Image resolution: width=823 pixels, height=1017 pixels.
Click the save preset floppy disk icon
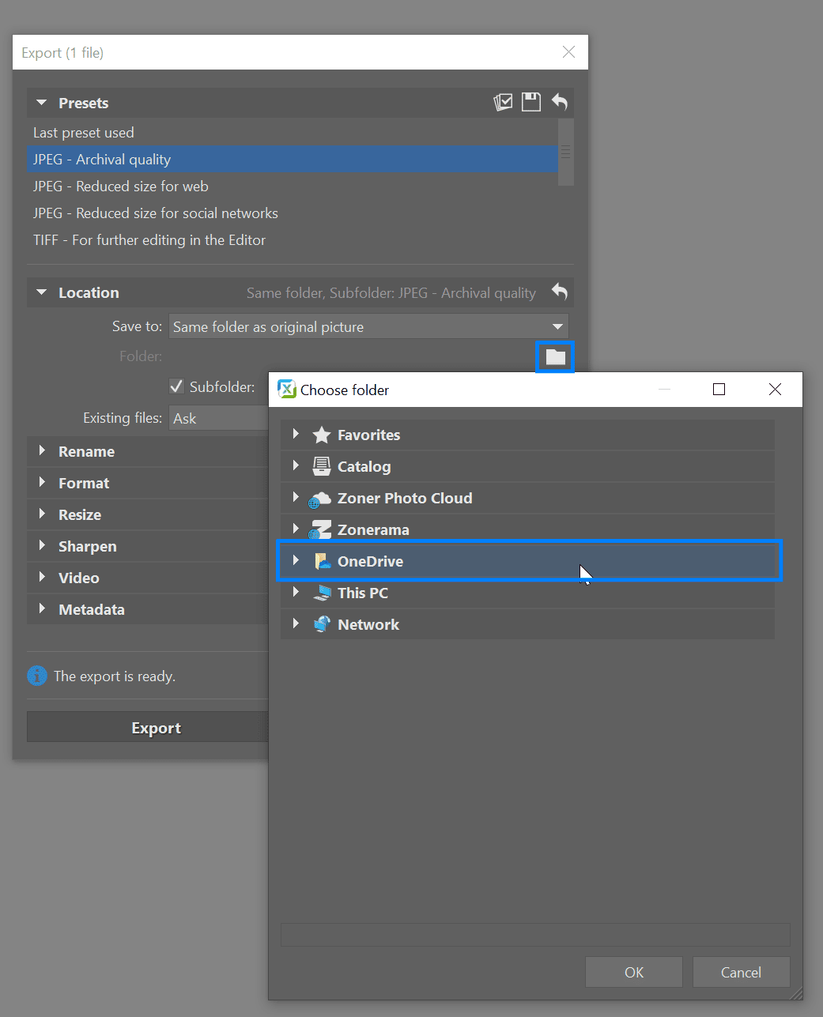click(x=531, y=102)
